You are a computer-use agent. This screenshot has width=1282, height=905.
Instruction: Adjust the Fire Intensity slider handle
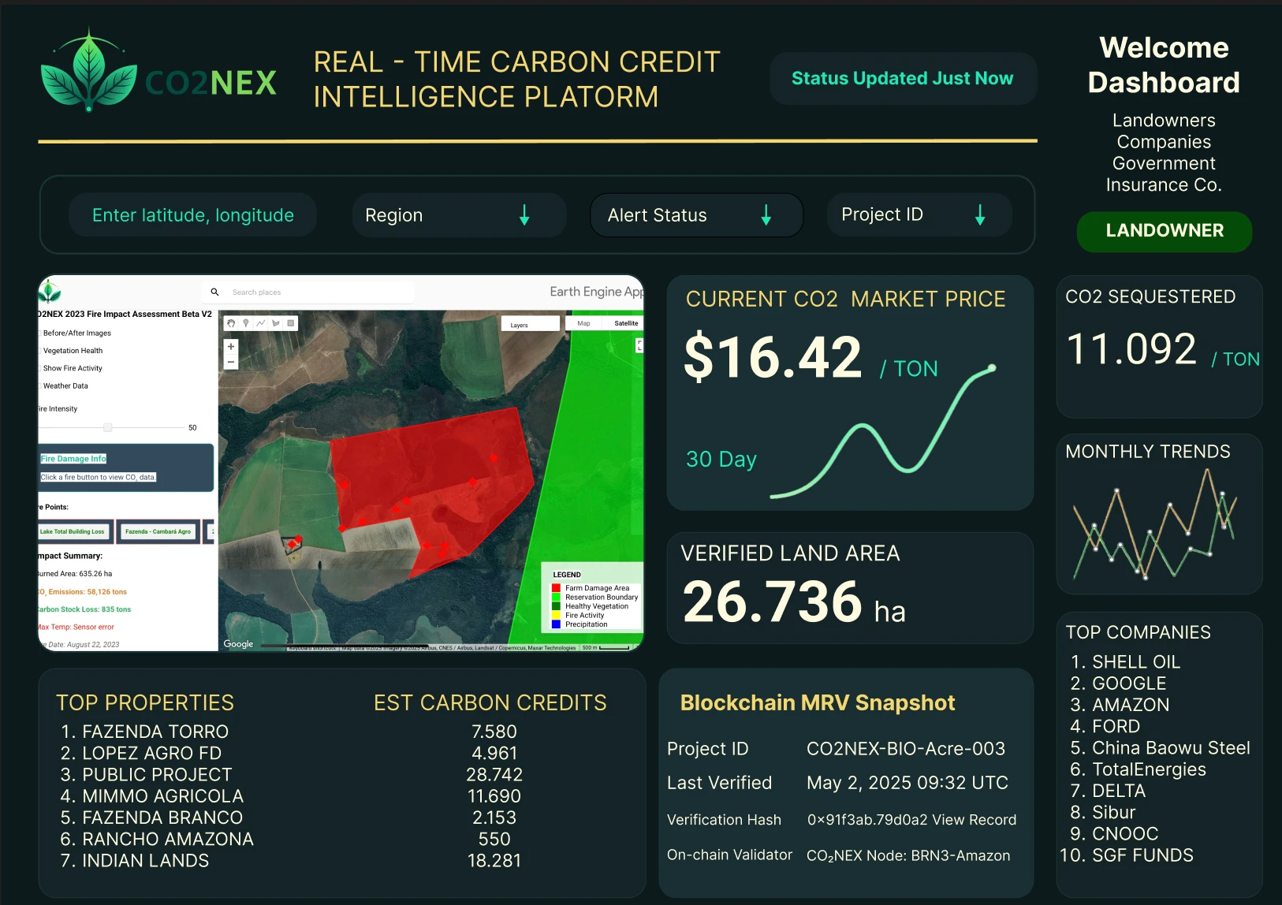point(108,427)
